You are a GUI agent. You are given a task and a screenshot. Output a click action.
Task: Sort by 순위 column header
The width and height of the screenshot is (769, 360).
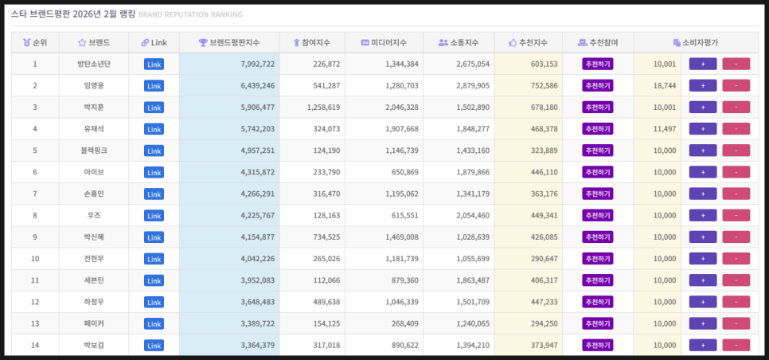(35, 43)
